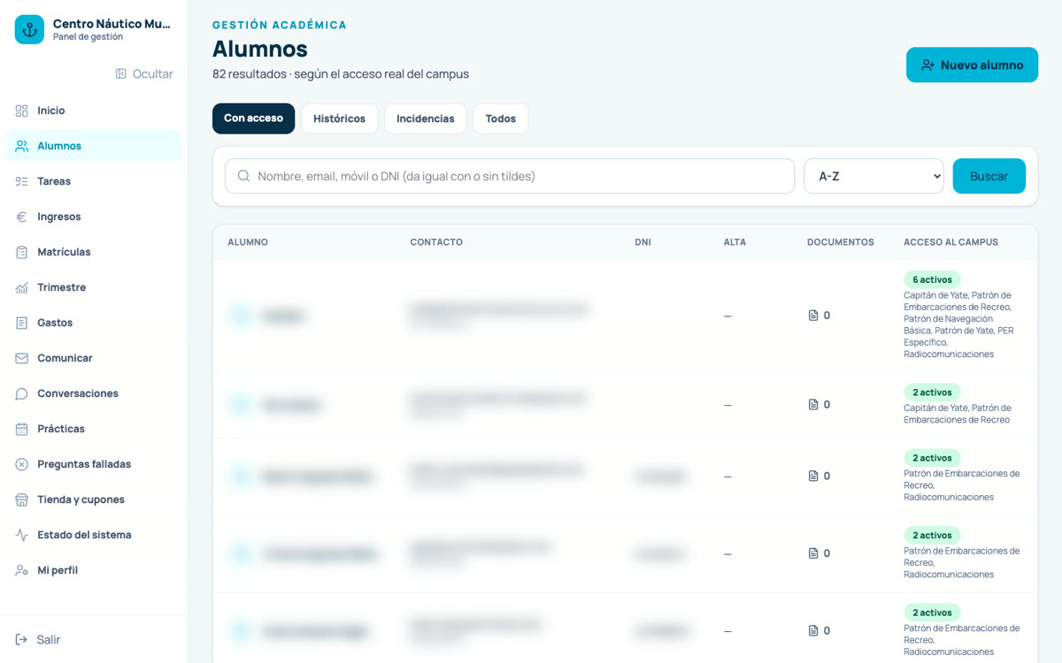Go to Ingresos section
Image resolution: width=1062 pixels, height=663 pixels.
[x=94, y=217]
